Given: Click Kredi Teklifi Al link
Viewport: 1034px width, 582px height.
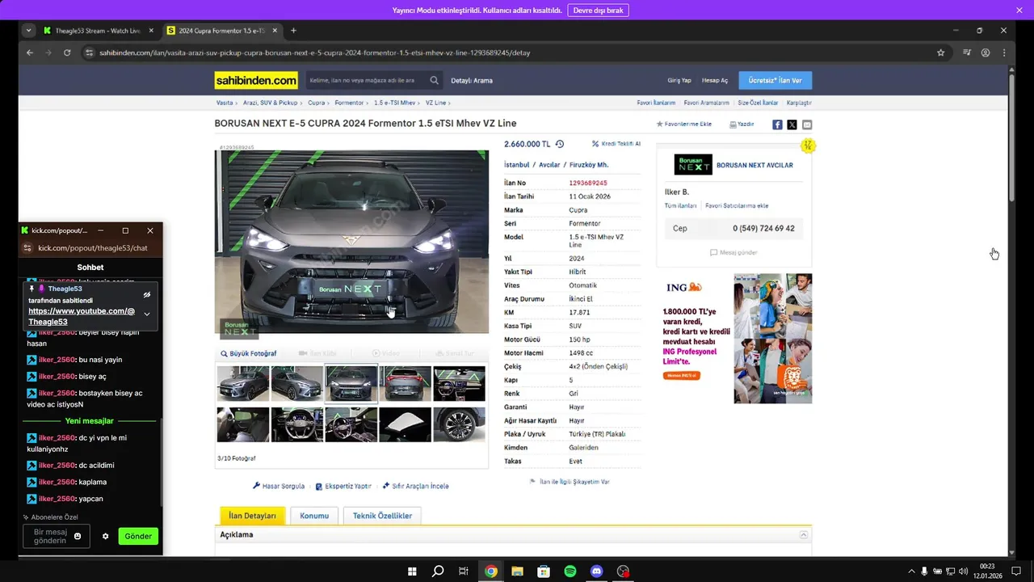Looking at the screenshot, I should (x=616, y=144).
